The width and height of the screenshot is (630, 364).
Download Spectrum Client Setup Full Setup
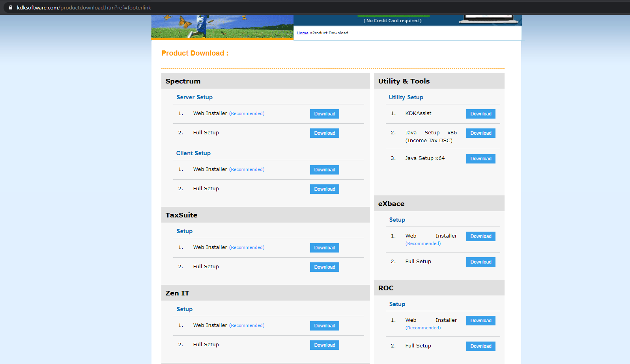pyautogui.click(x=325, y=189)
